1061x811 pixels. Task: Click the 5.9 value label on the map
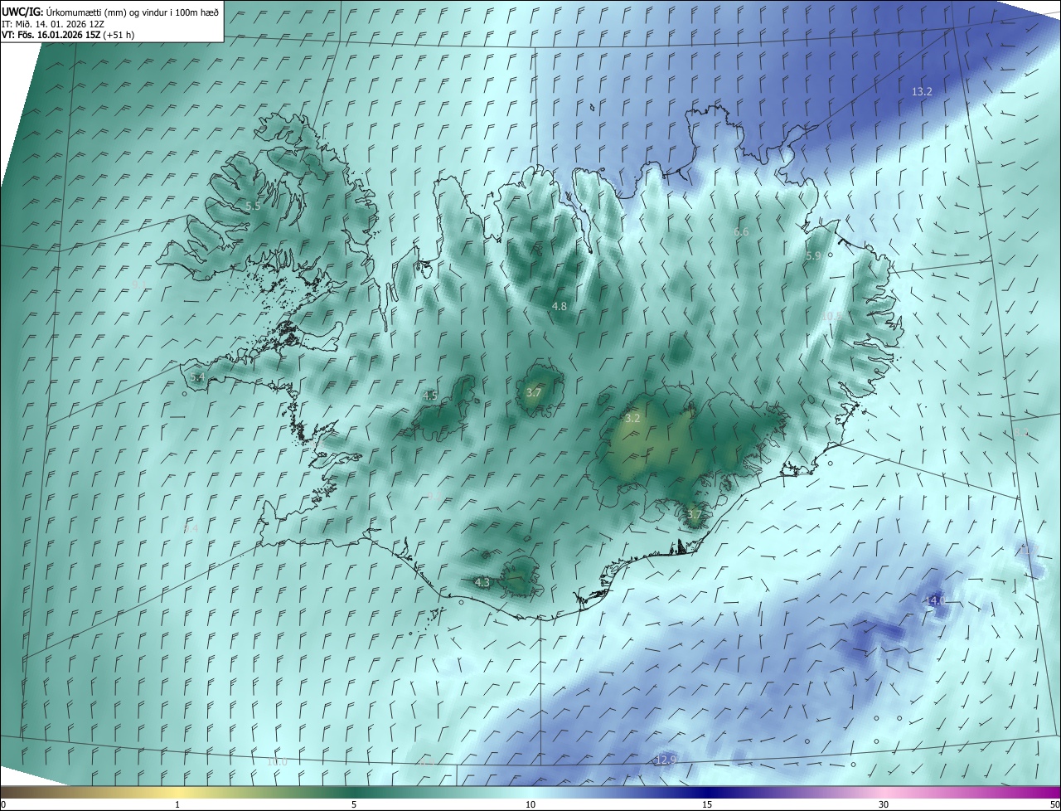click(x=813, y=256)
